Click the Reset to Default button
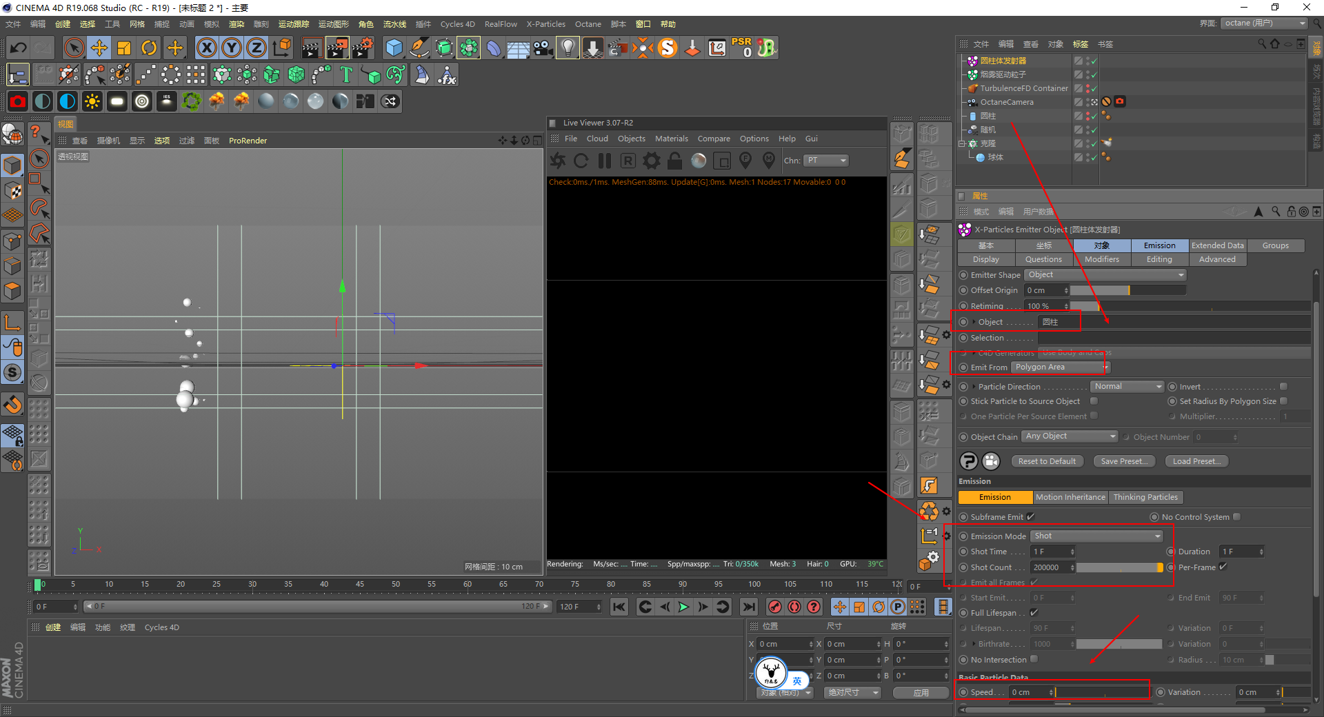The width and height of the screenshot is (1324, 717). 1046,461
